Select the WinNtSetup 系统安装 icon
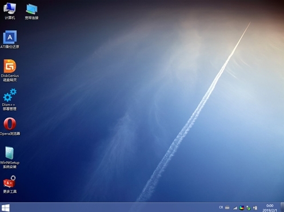The image size is (284, 212). pyautogui.click(x=10, y=157)
